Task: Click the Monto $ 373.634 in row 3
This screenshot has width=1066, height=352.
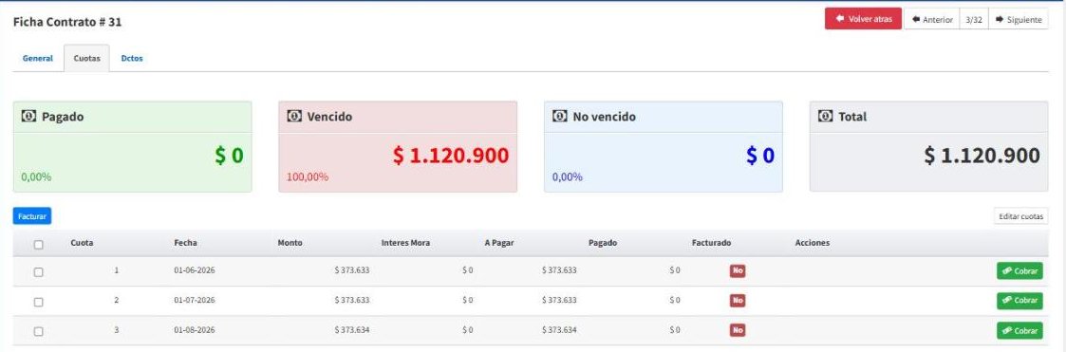Action: 351,330
